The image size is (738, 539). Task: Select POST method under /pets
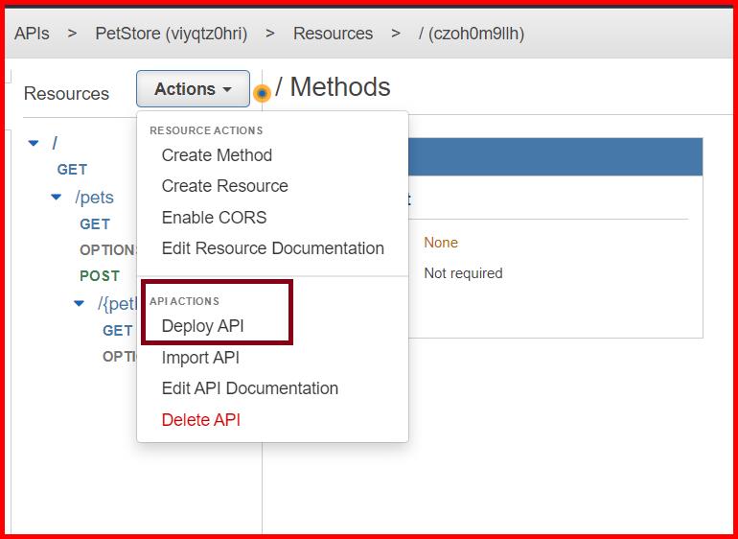[100, 275]
